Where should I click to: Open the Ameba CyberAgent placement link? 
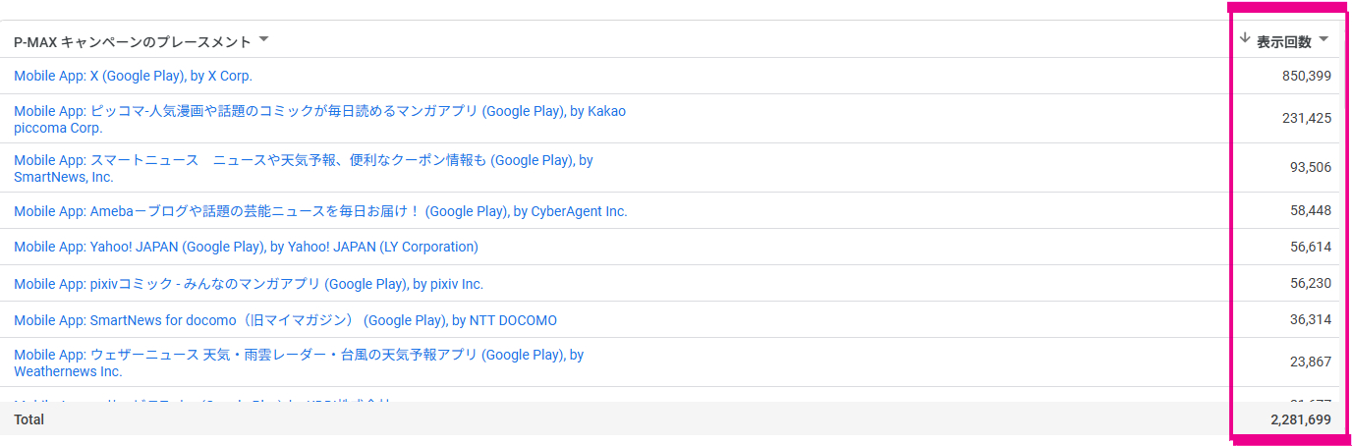click(x=320, y=211)
